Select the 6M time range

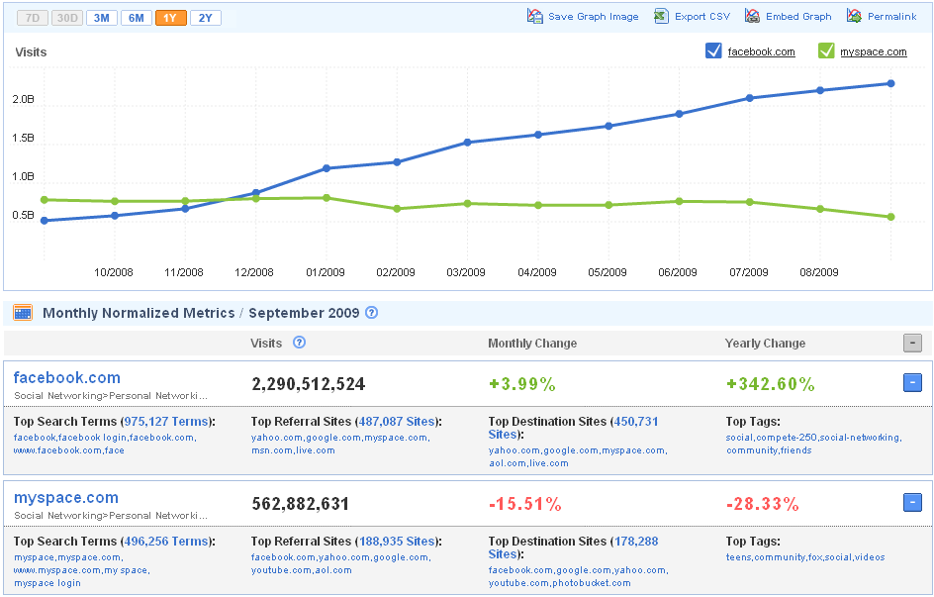[x=137, y=18]
